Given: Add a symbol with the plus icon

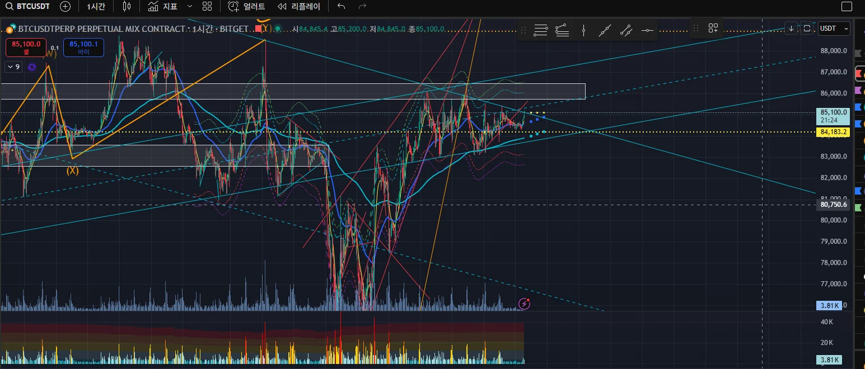Looking at the screenshot, I should (66, 7).
